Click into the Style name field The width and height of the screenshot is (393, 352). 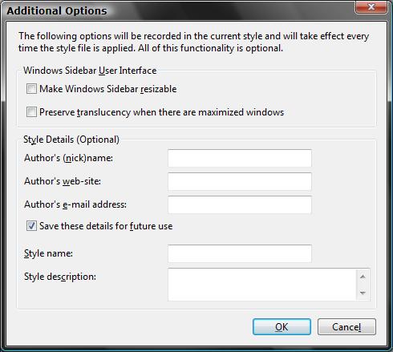click(x=240, y=253)
